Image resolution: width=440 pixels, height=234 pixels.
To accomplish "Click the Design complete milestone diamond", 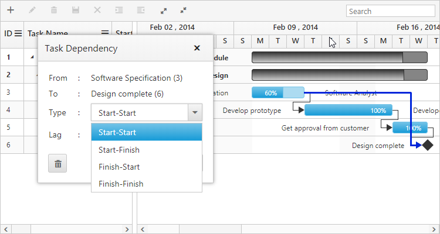I will pos(428,145).
